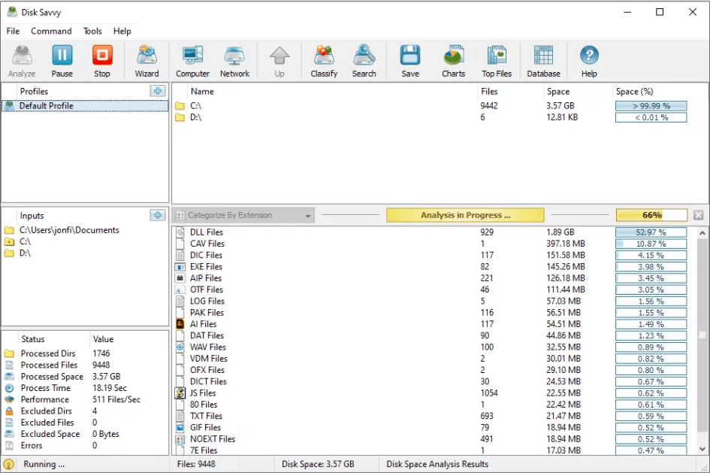Click 'Files: 9448' in the status bar
Viewport: 710px width, 473px height.
point(196,465)
